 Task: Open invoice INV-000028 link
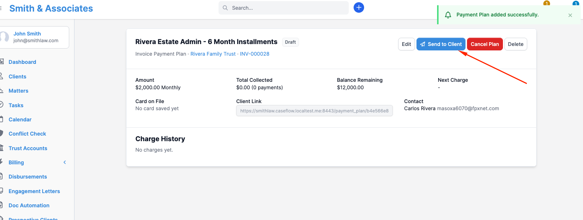click(x=254, y=54)
